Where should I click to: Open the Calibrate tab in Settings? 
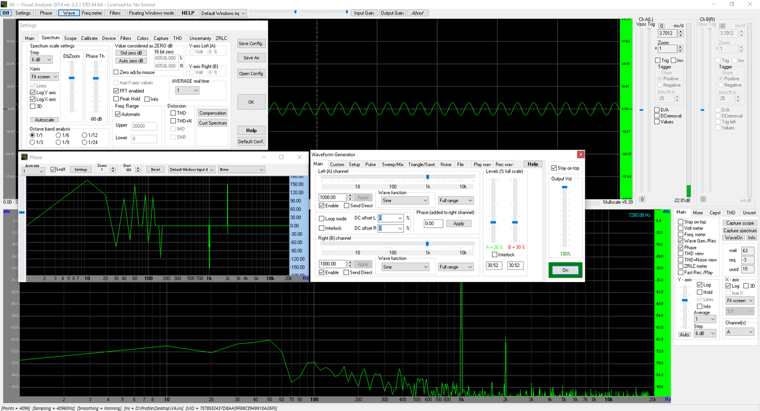click(89, 38)
